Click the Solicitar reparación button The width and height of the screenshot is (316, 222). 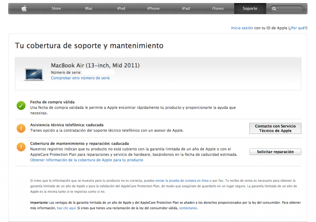tap(275, 152)
